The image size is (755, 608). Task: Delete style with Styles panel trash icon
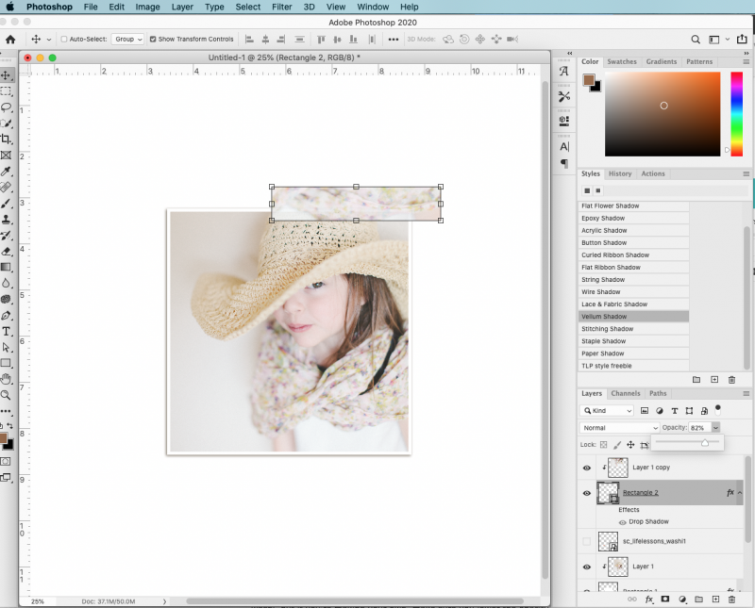coord(732,380)
